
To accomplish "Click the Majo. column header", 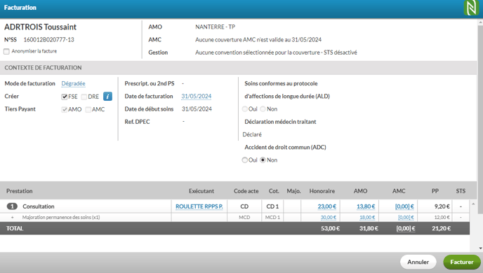I will tap(293, 191).
